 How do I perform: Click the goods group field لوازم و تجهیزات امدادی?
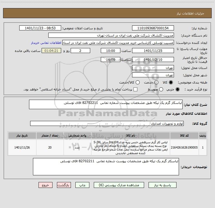107,123
